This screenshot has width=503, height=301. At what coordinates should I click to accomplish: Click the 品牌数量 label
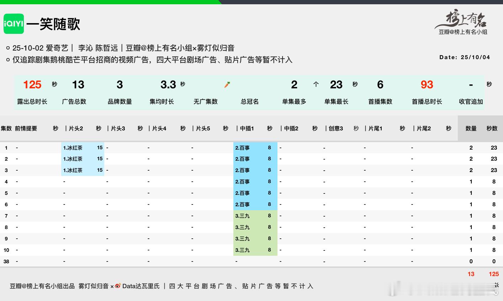[x=120, y=102]
